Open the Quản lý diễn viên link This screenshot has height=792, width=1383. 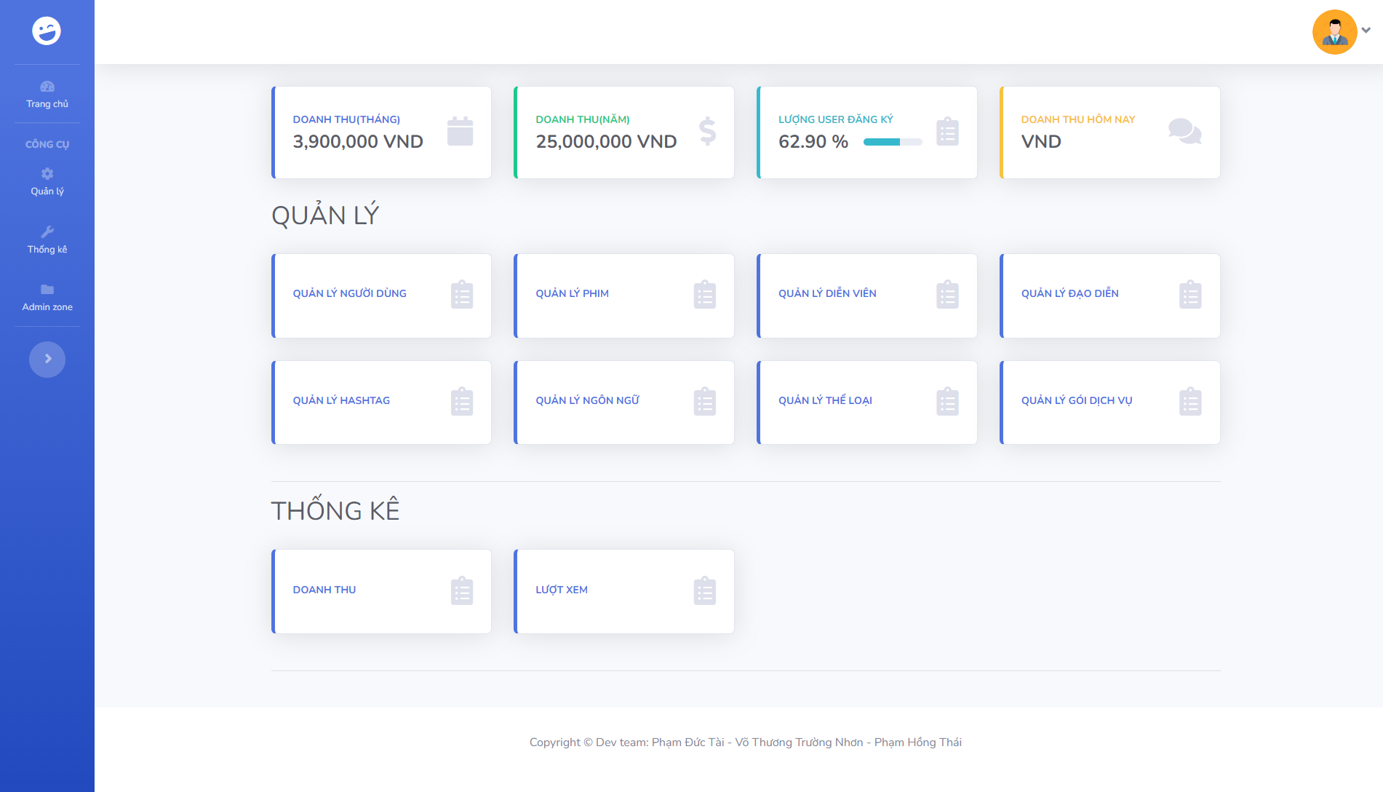(x=827, y=293)
